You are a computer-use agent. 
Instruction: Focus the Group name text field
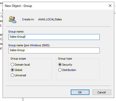(54, 37)
